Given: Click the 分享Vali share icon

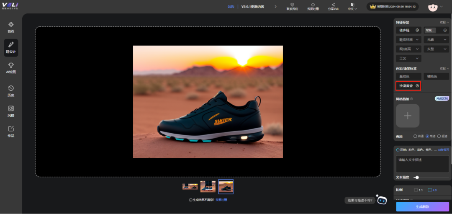Looking at the screenshot, I should pos(333,6).
